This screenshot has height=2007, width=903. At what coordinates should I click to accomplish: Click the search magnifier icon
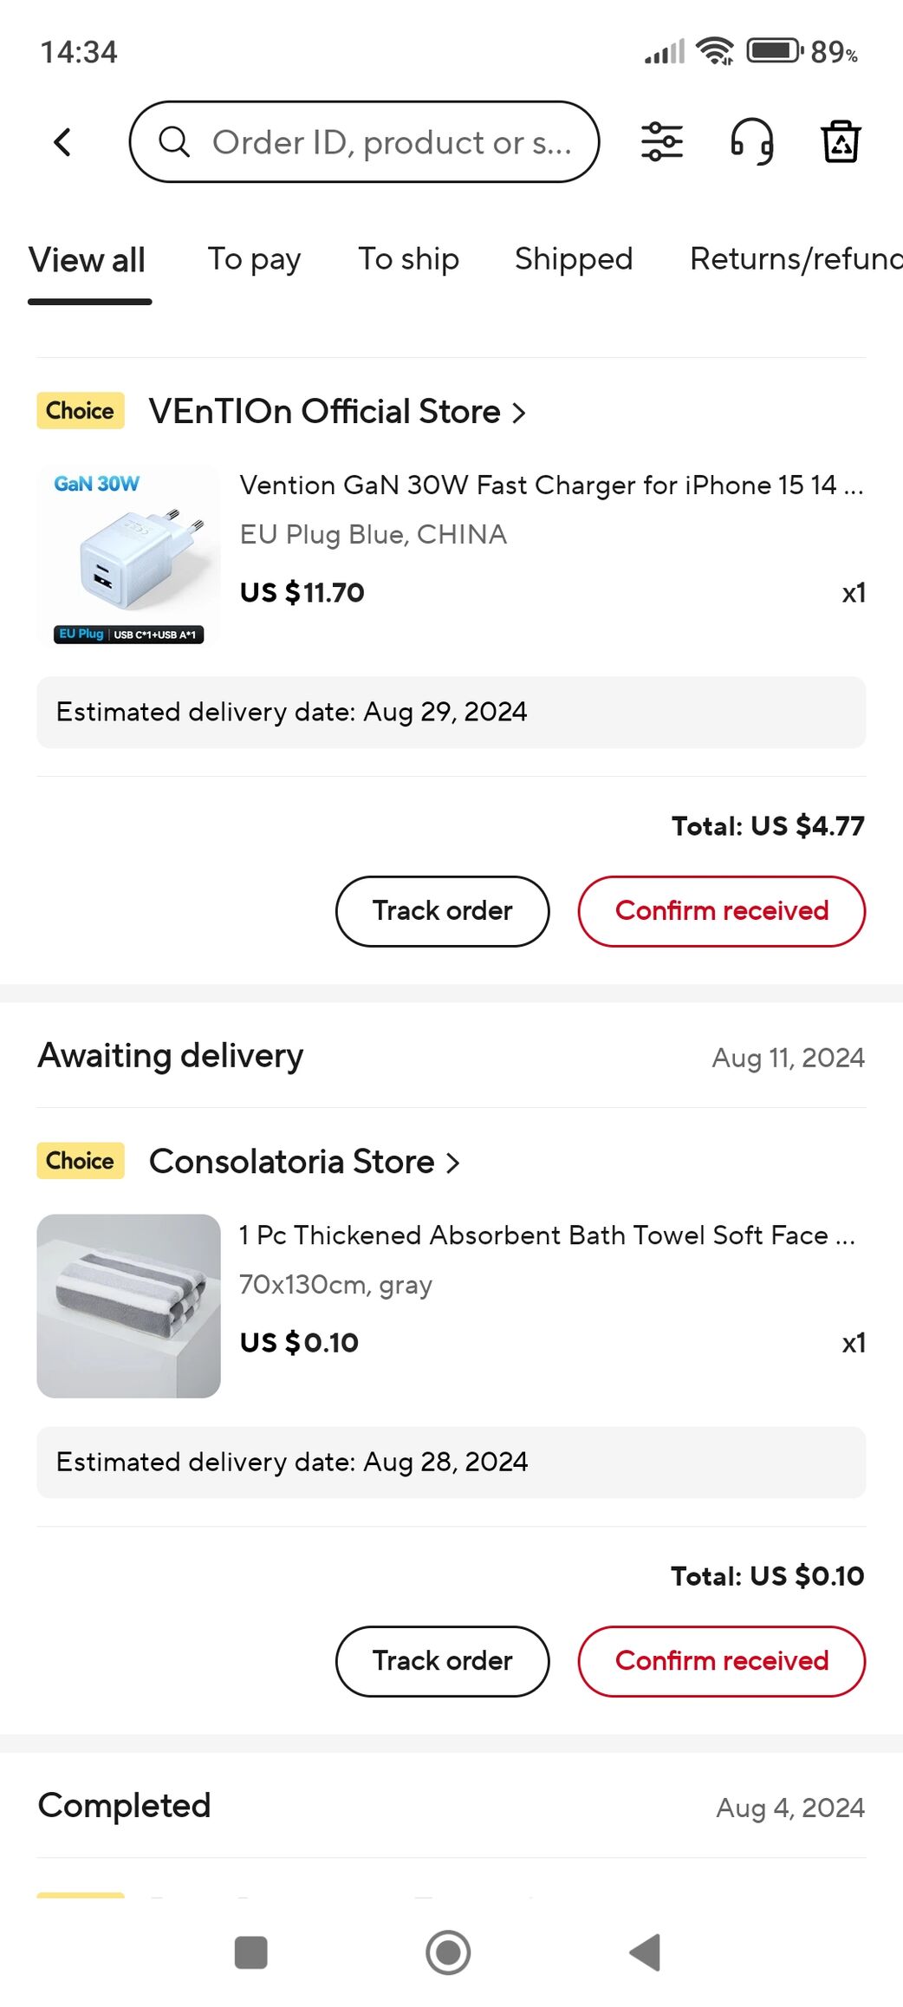click(174, 142)
